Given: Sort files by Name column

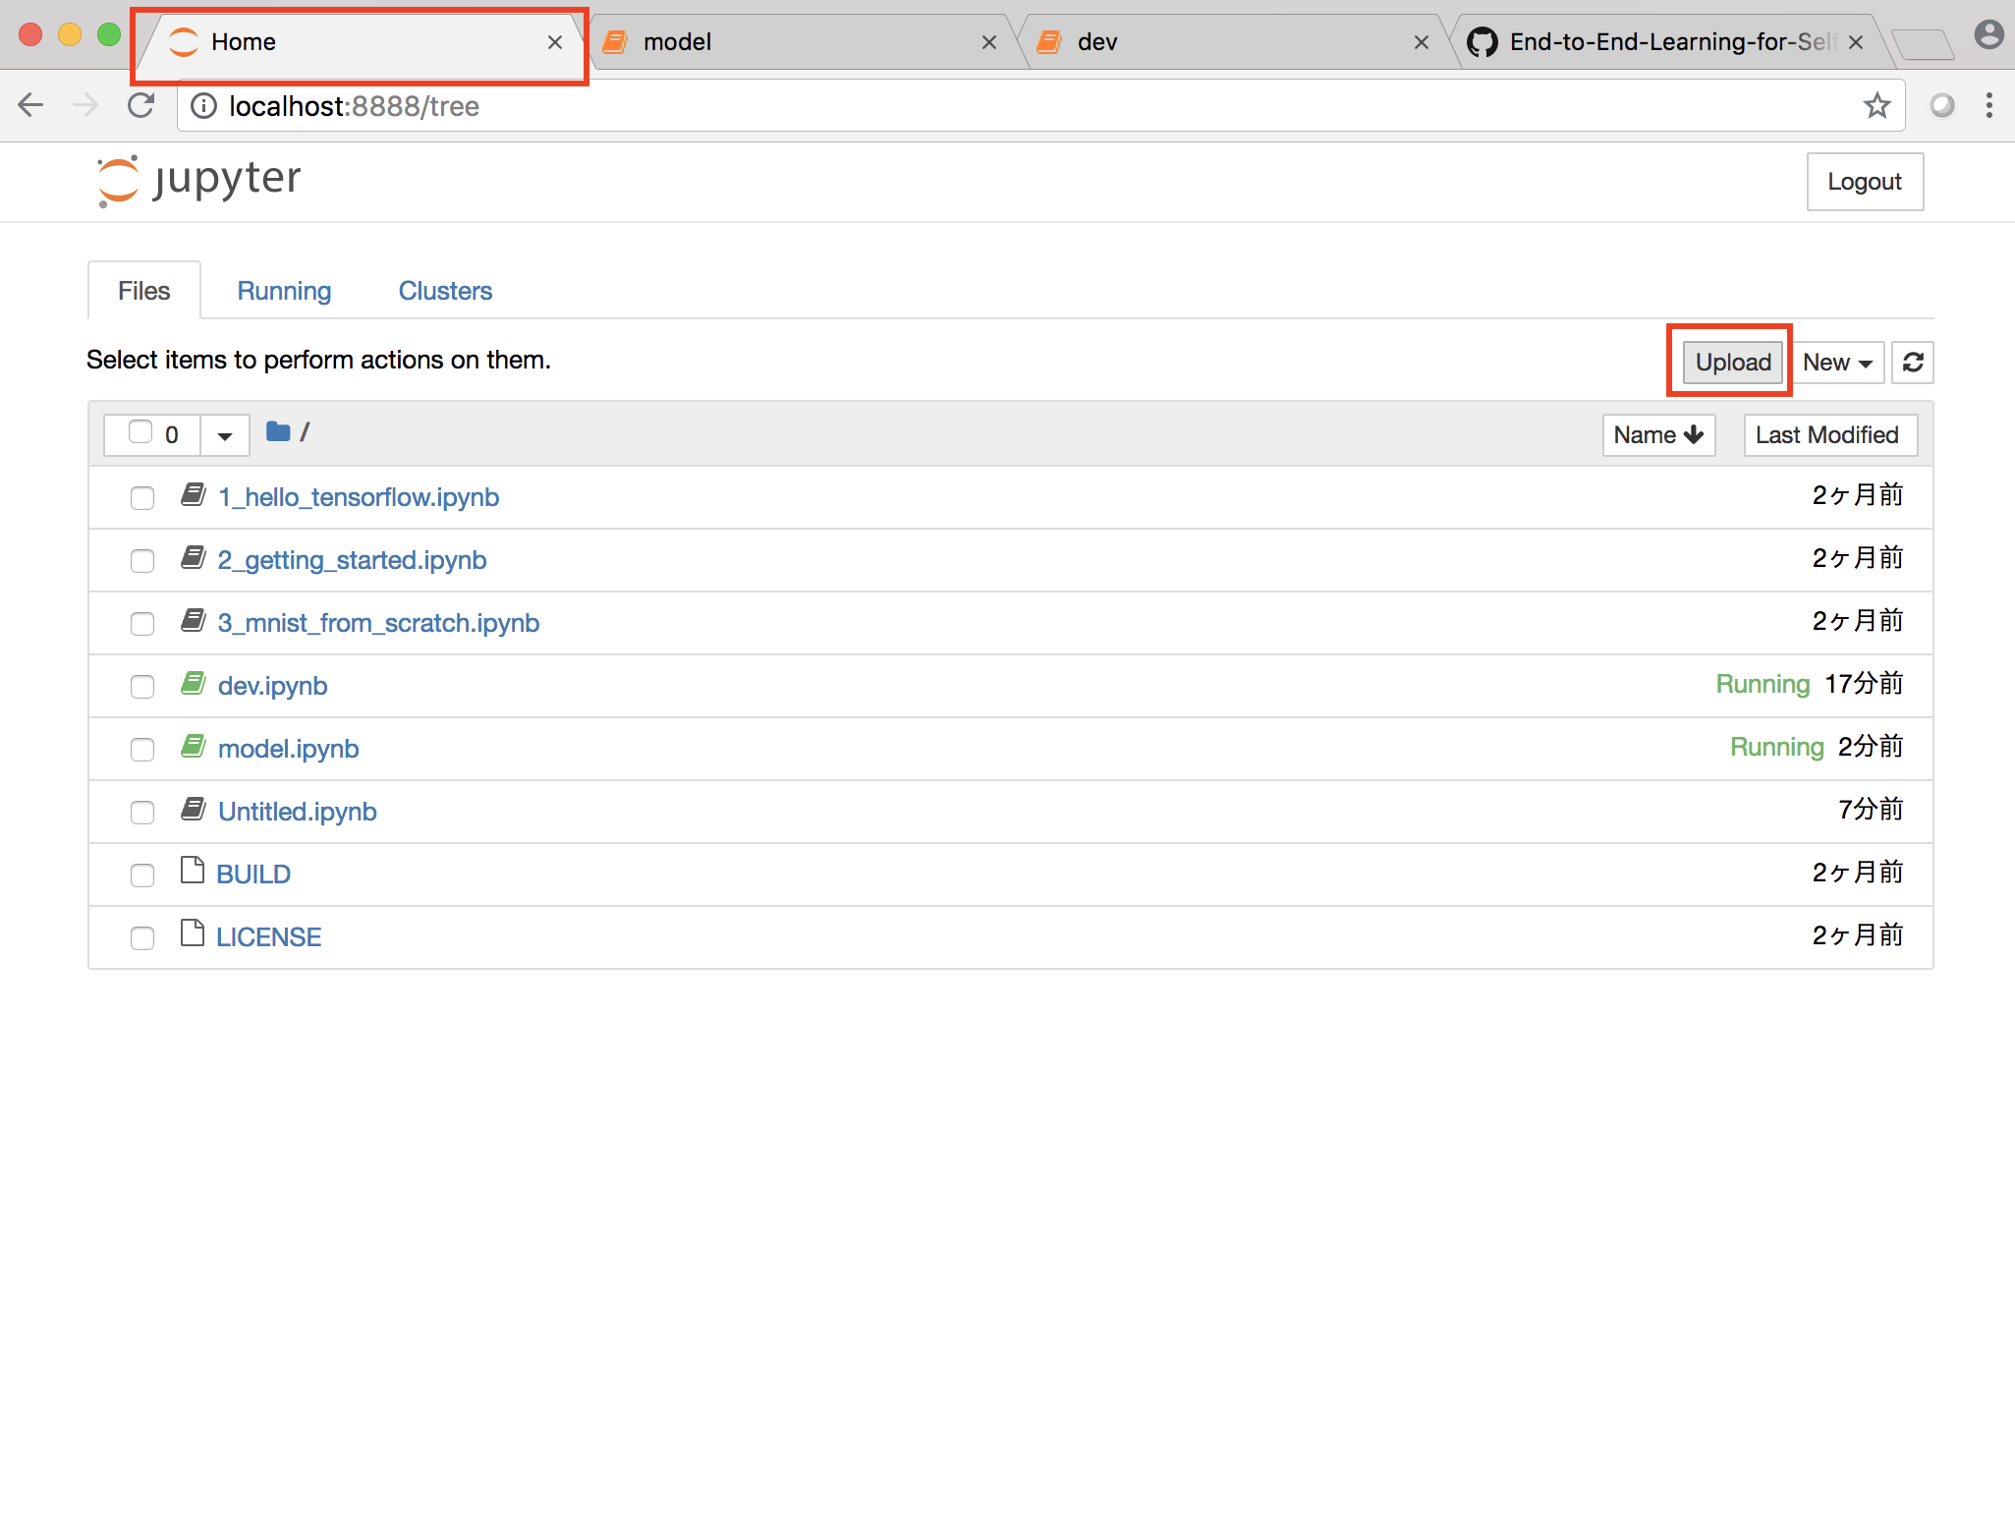Looking at the screenshot, I should tap(1657, 435).
